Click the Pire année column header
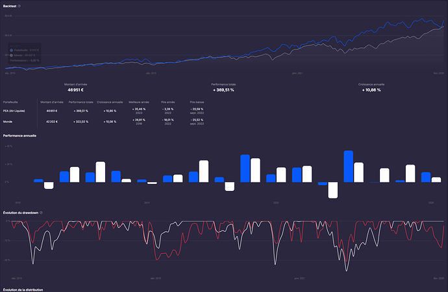This screenshot has height=292, width=448. click(168, 102)
